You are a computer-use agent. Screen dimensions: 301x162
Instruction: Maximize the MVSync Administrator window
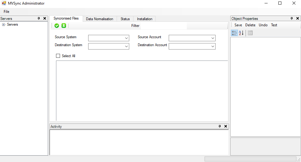[x=280, y=3]
